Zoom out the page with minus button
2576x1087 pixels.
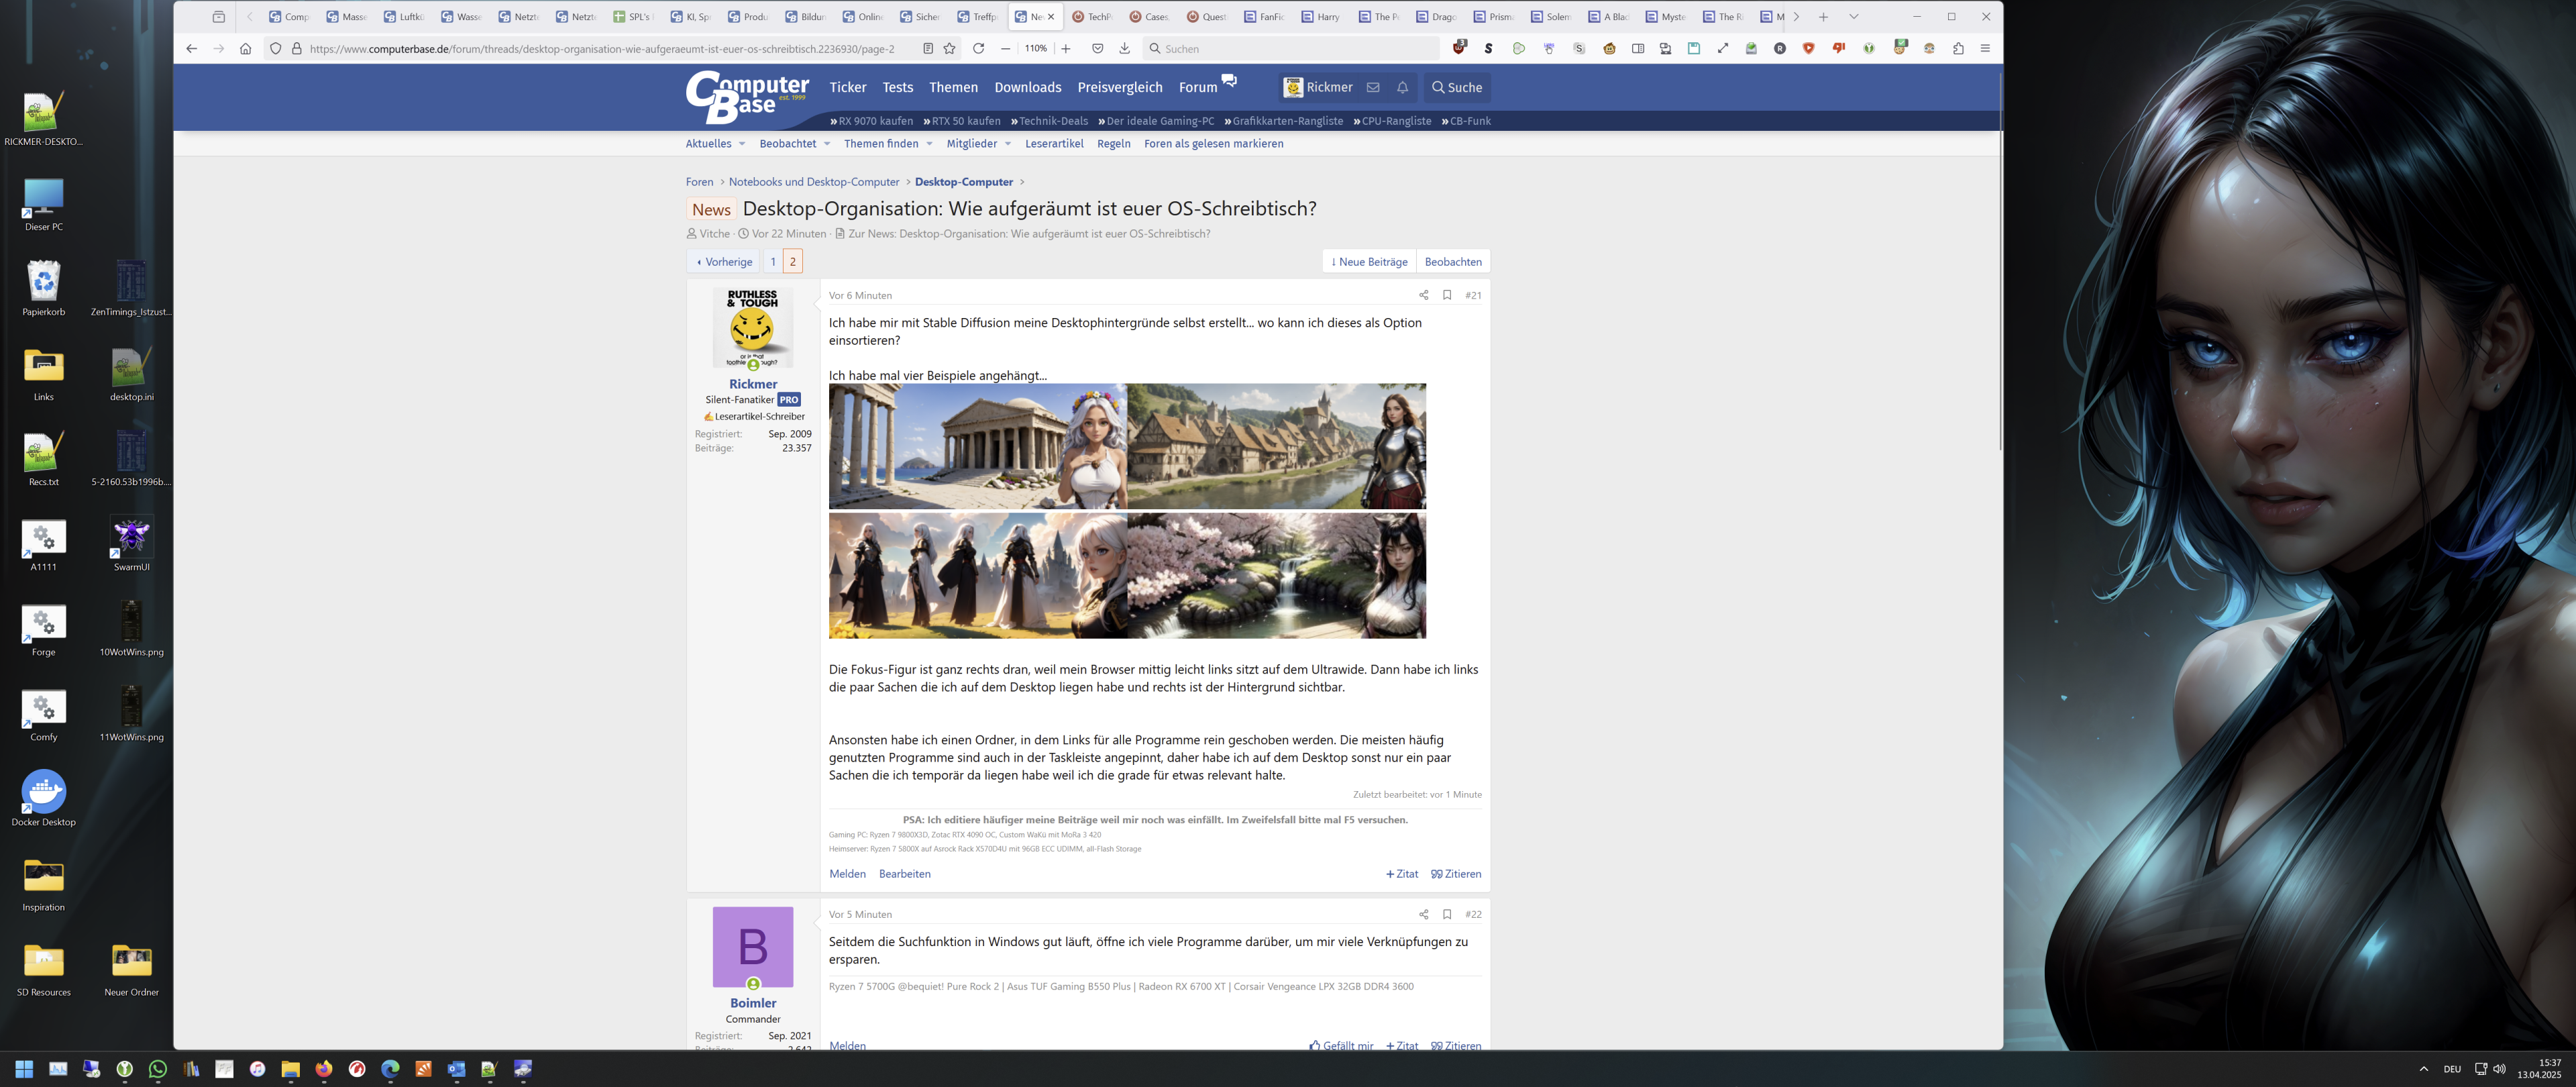[1005, 48]
